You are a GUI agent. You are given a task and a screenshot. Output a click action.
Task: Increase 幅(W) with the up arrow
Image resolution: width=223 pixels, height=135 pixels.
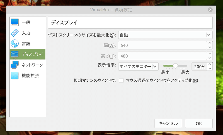(210, 43)
